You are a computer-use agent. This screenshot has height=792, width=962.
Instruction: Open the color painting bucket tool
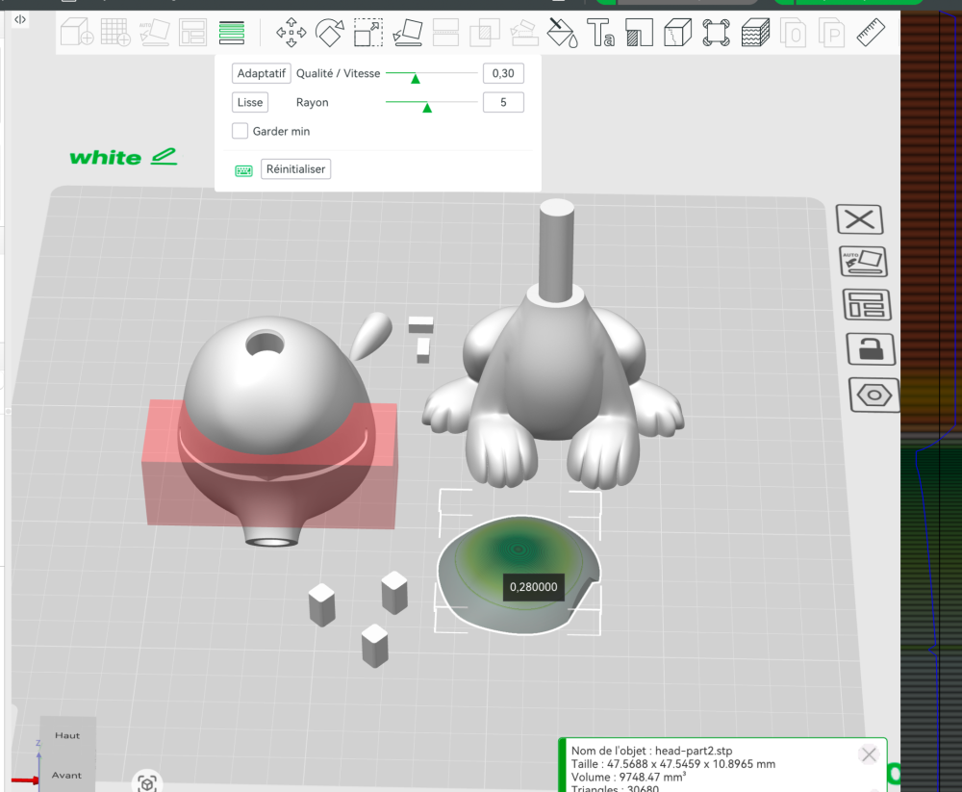pos(561,33)
